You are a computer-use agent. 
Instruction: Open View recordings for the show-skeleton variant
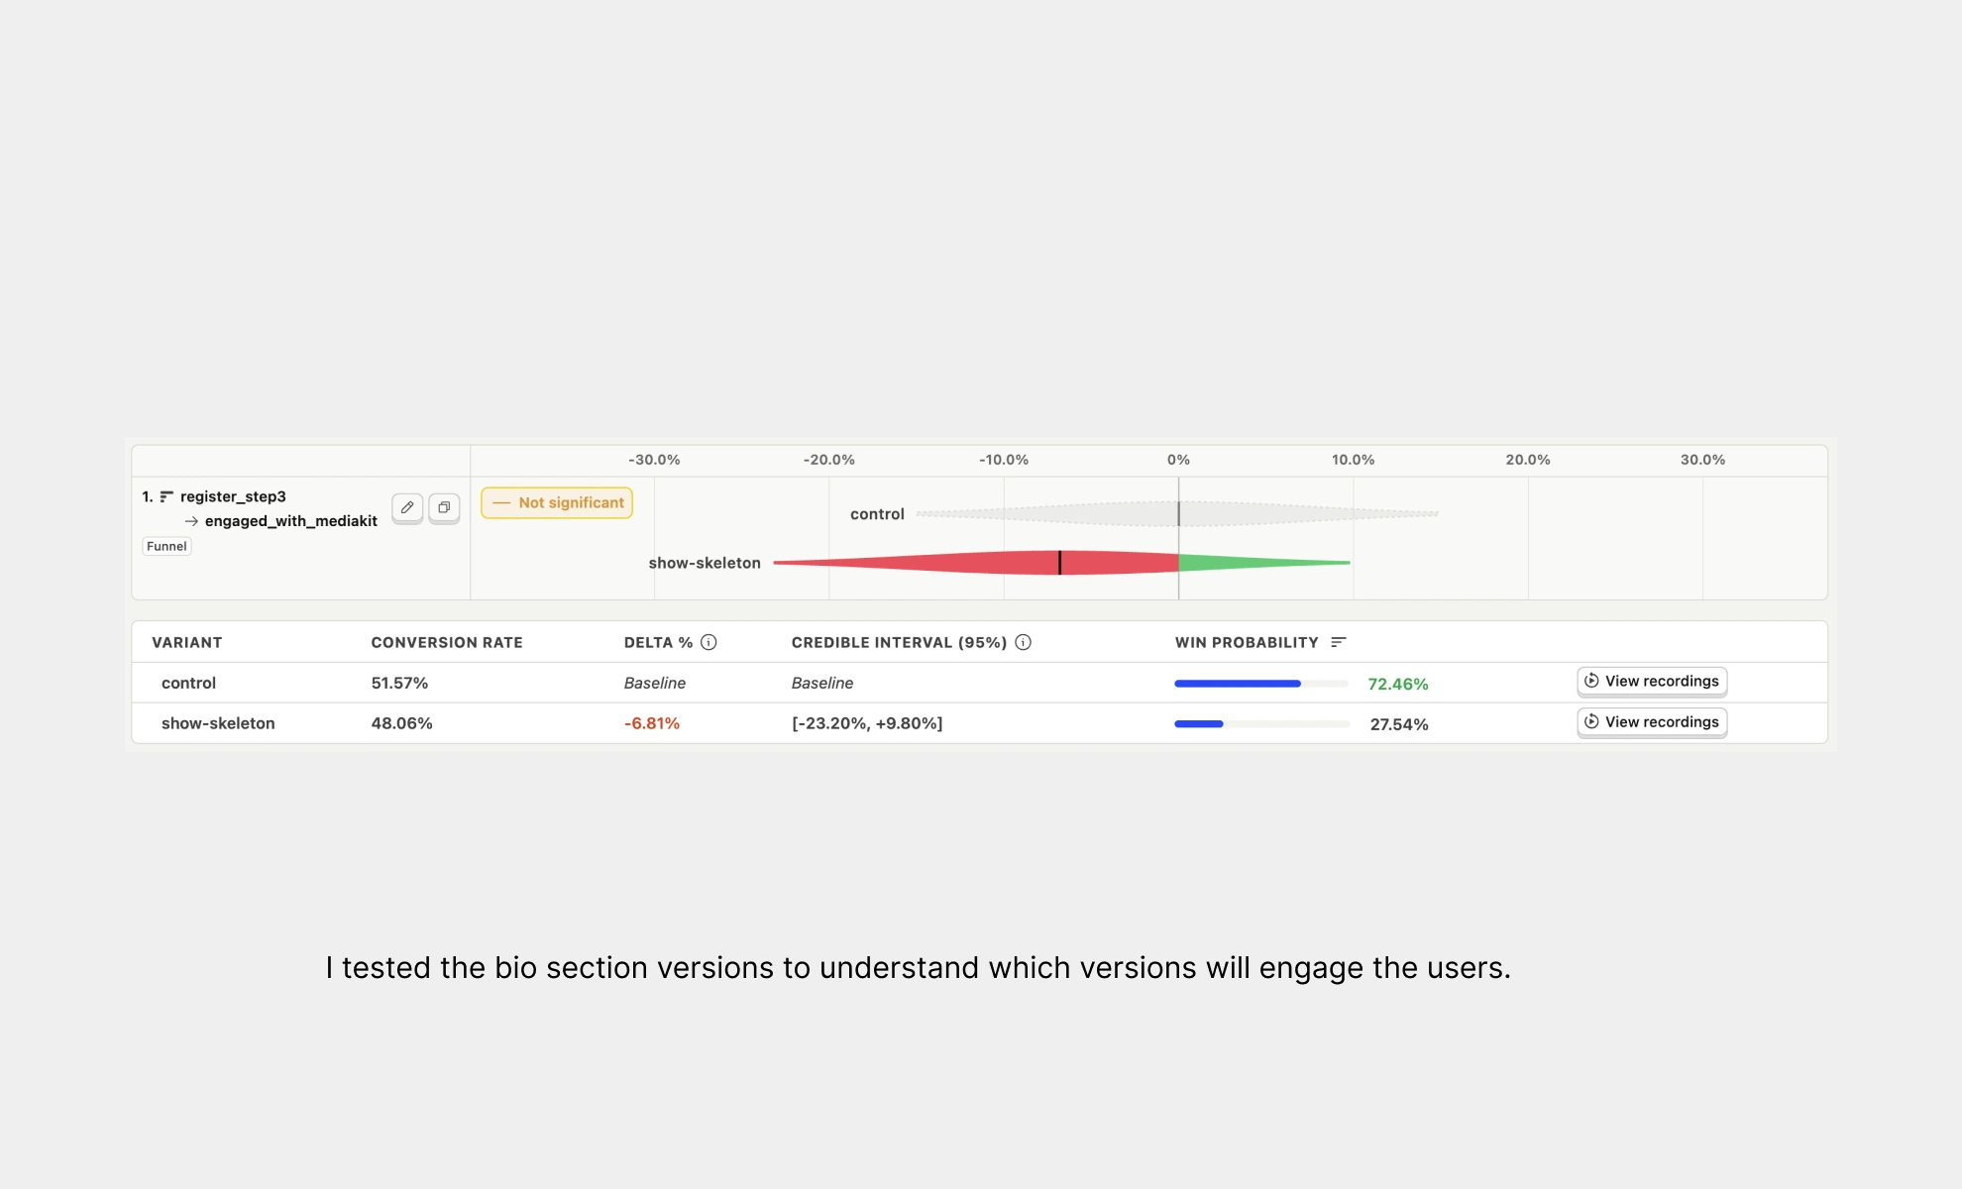(x=1651, y=721)
